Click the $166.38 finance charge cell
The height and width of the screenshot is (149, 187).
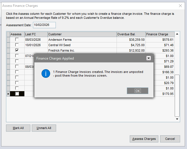[x=164, y=72]
